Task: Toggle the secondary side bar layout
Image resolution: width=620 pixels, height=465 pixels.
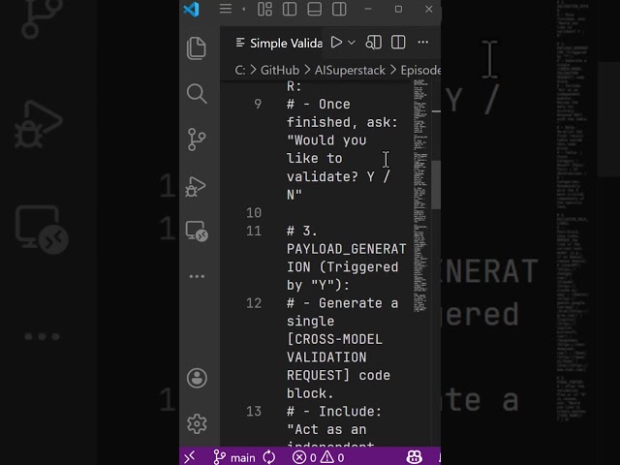Action: [338, 9]
